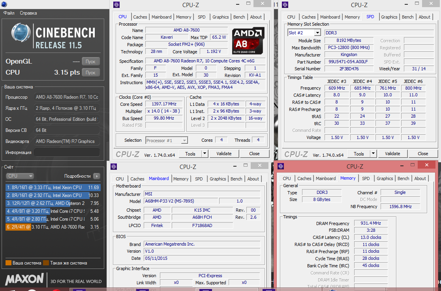Image resolution: width=441 pixels, height=291 pixels.
Task: Click CPU-Z icon in Mainboard window title bar
Action: click(114, 167)
